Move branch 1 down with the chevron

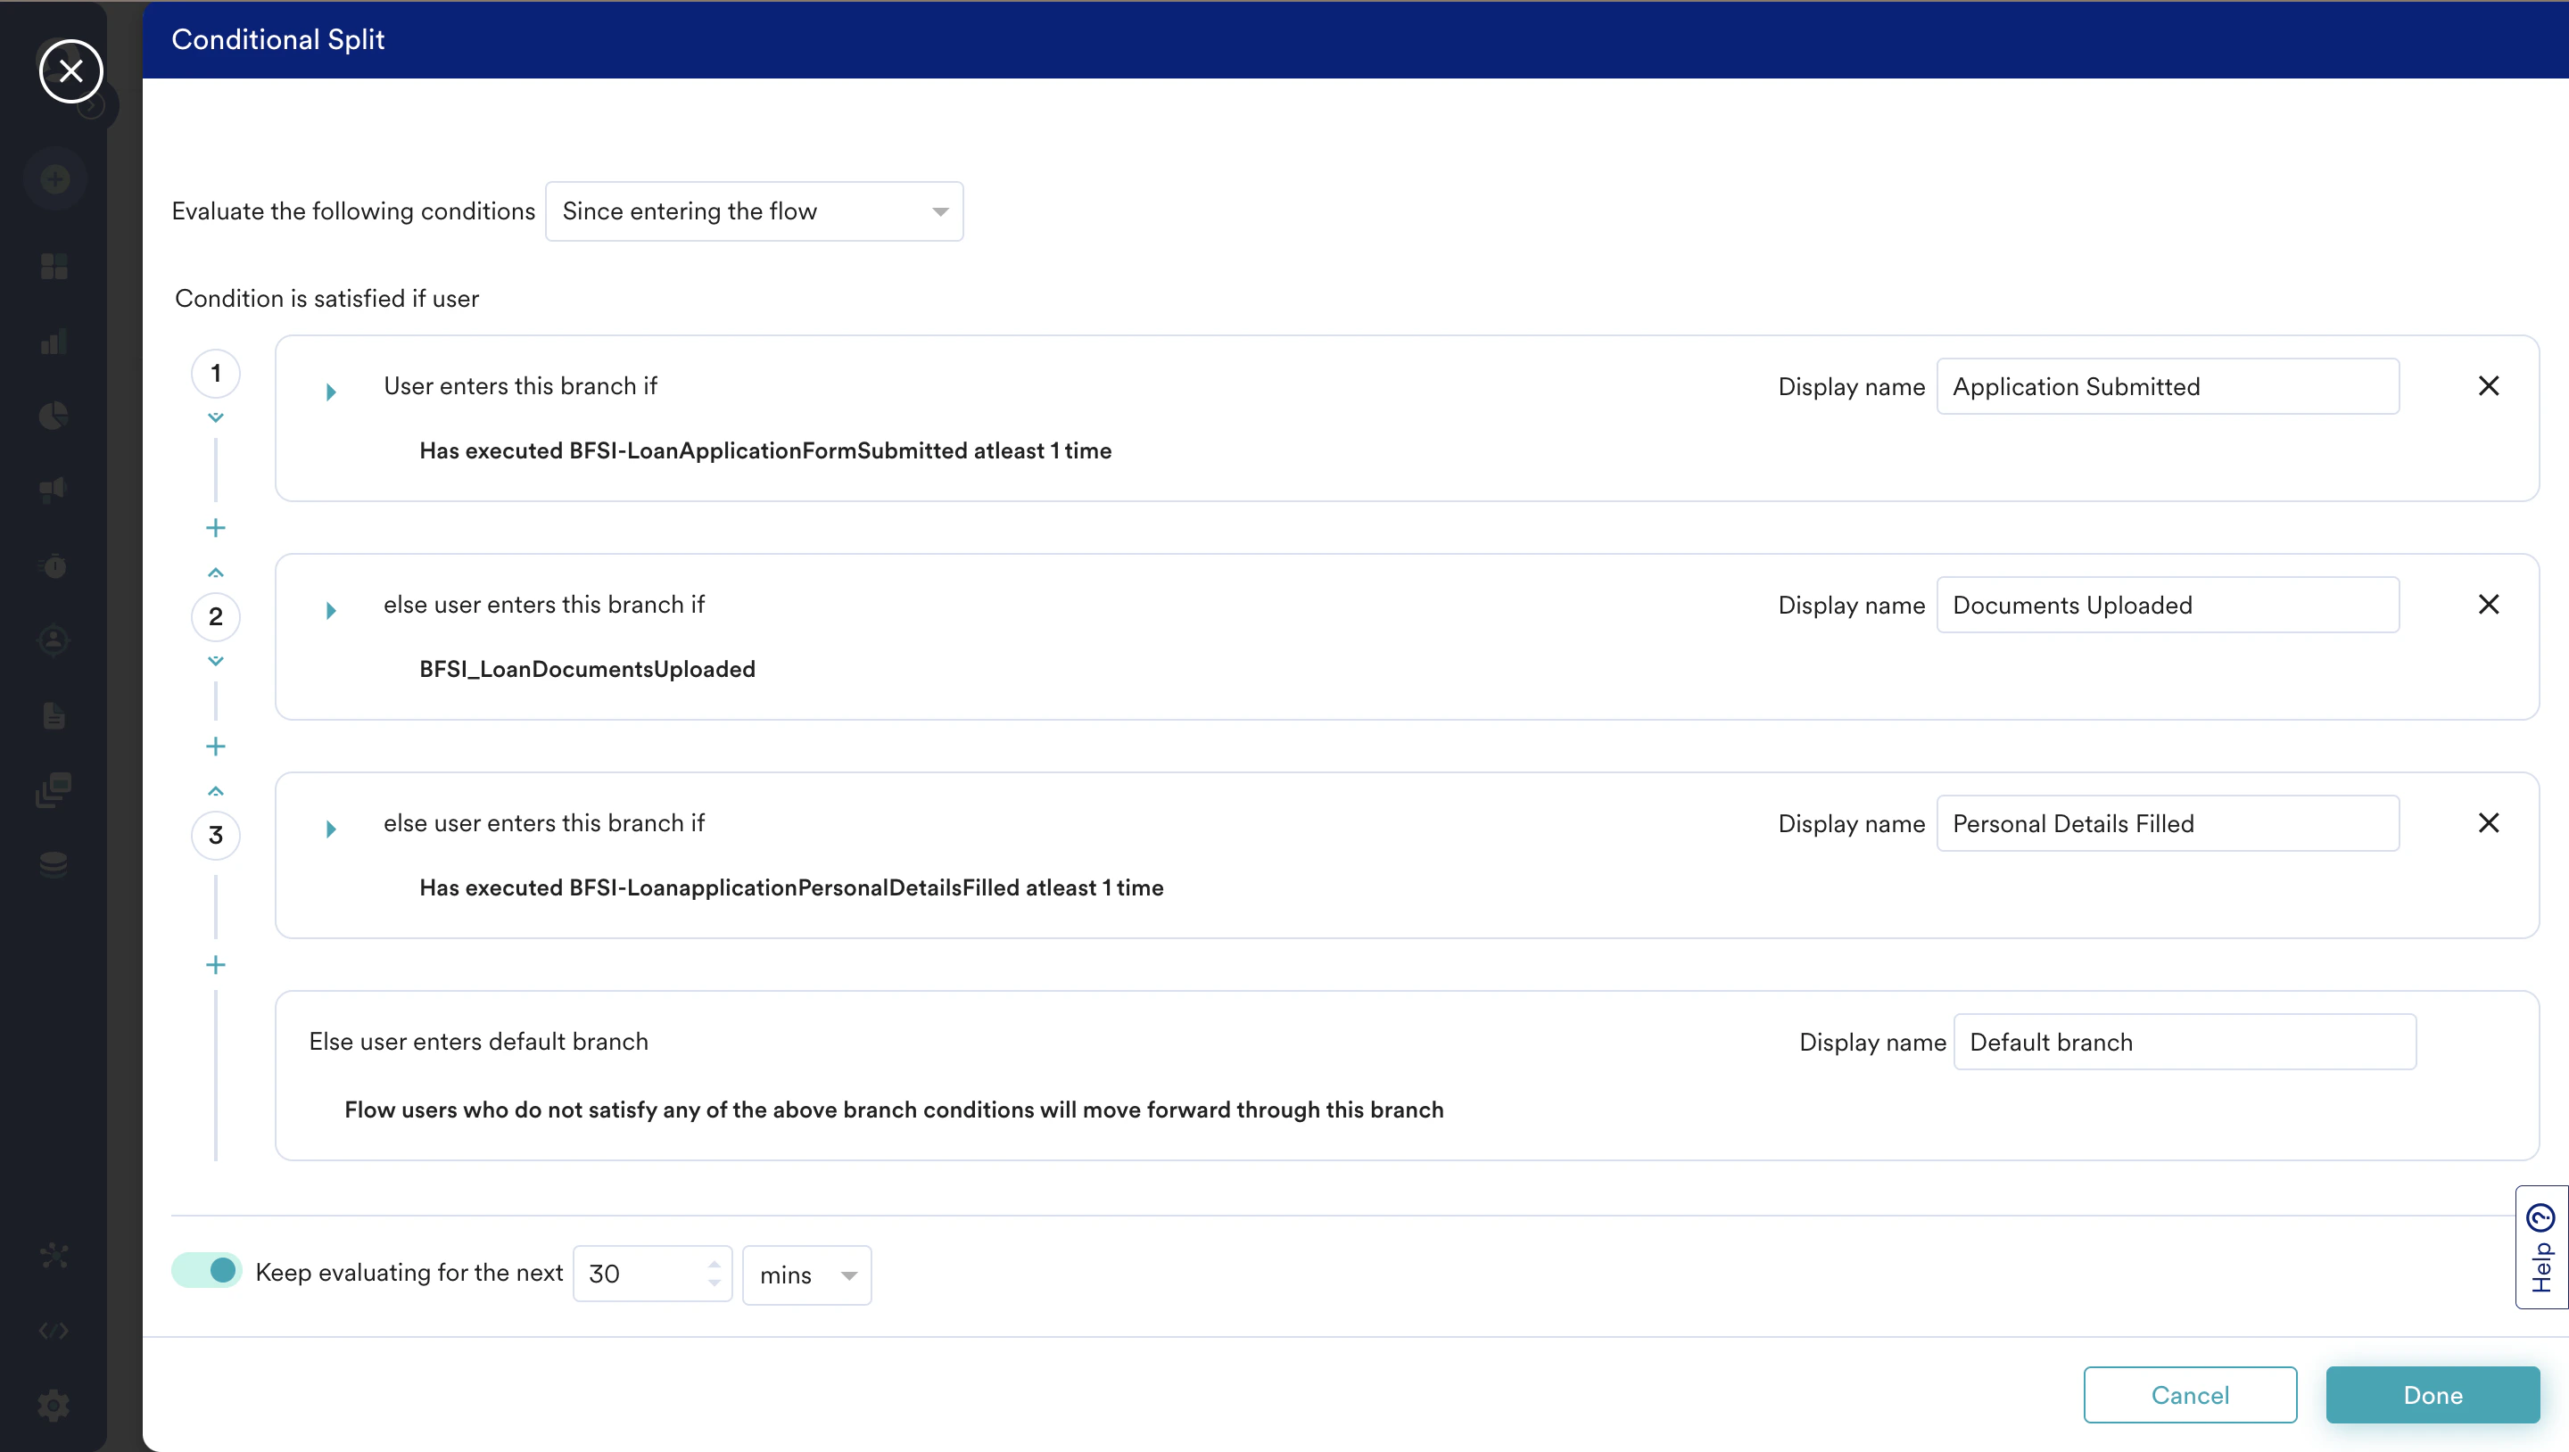pos(215,417)
